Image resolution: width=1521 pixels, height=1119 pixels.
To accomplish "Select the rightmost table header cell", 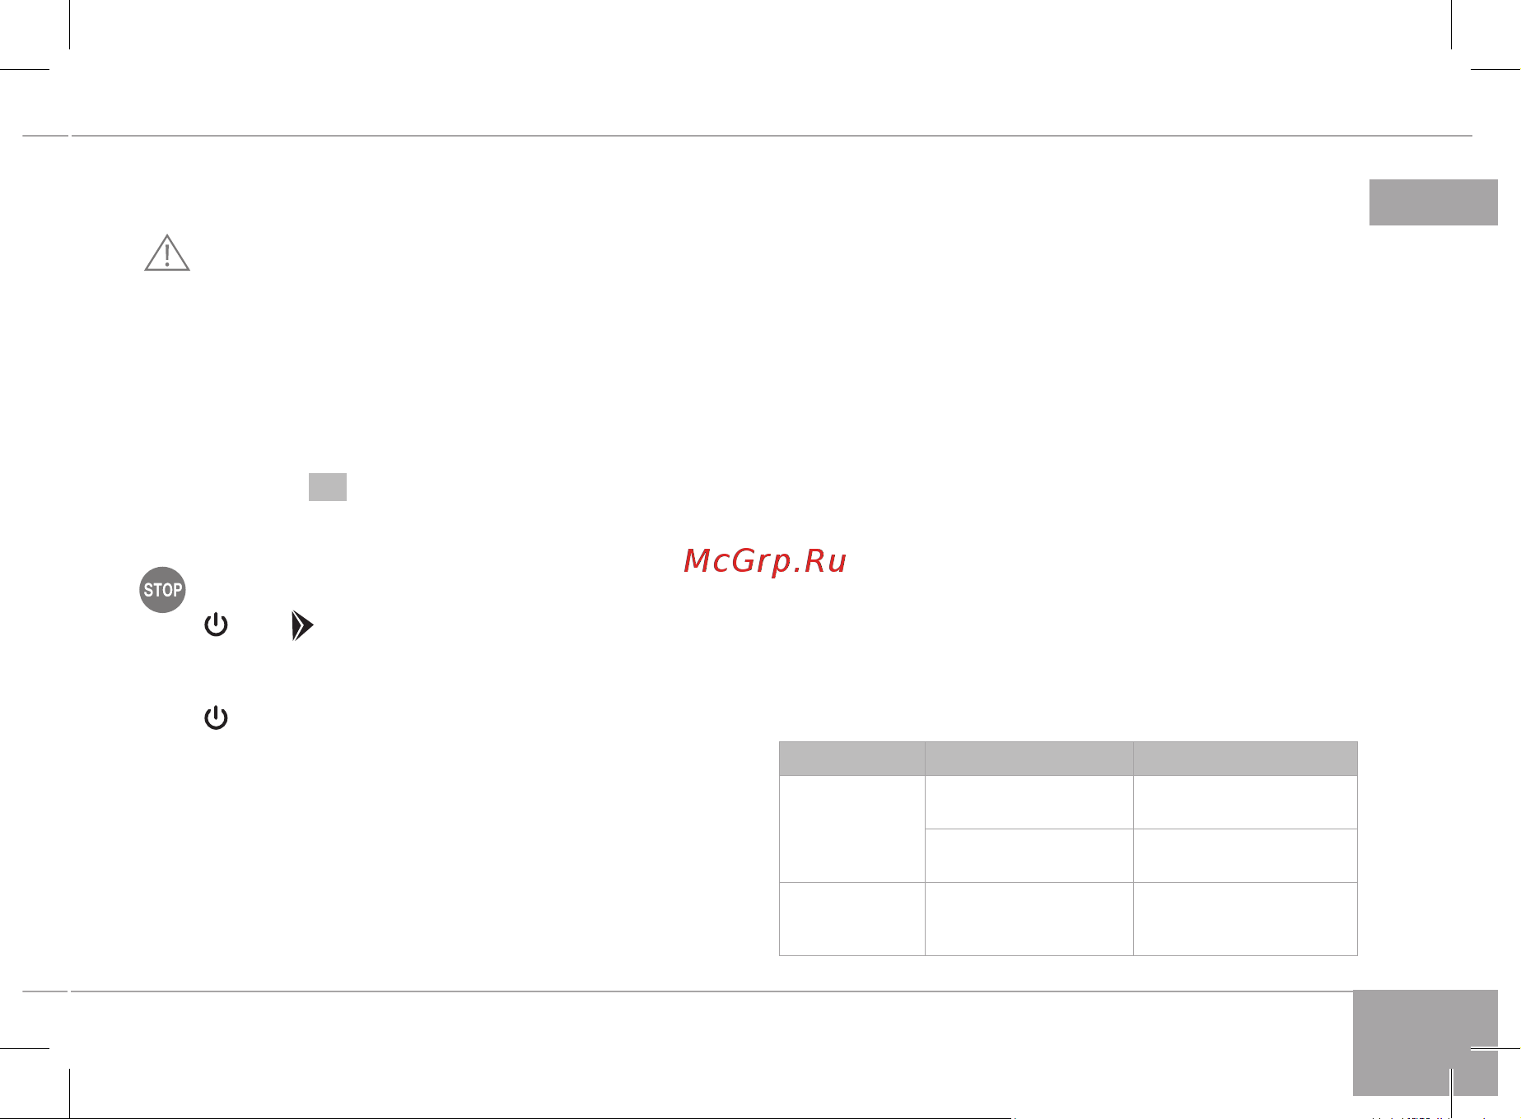I will coord(1245,759).
